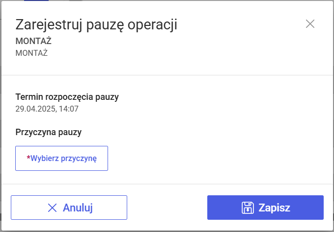The width and height of the screenshot is (334, 232).
Task: Click the floppy disk save icon
Action: coord(248,208)
